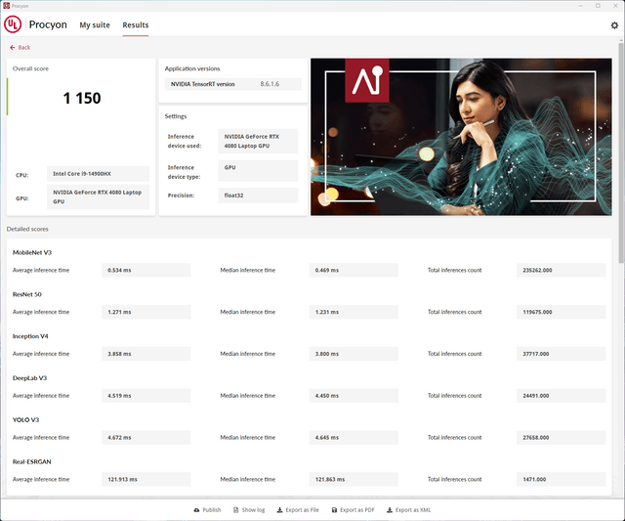
Task: Click the Show log button label
Action: click(x=253, y=510)
